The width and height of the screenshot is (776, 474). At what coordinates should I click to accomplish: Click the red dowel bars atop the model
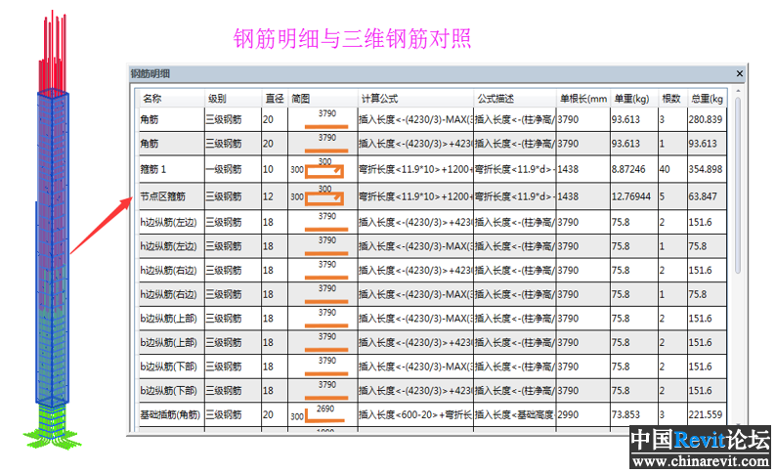[x=53, y=52]
